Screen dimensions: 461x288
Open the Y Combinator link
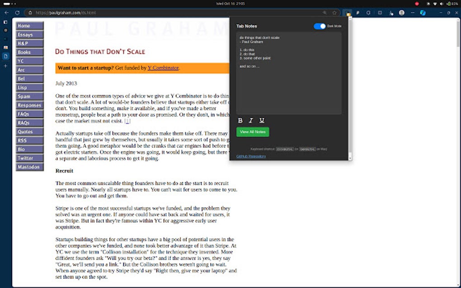click(163, 68)
